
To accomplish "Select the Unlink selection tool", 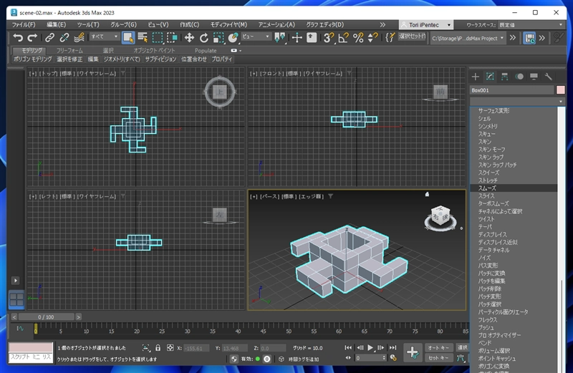I will [64, 37].
